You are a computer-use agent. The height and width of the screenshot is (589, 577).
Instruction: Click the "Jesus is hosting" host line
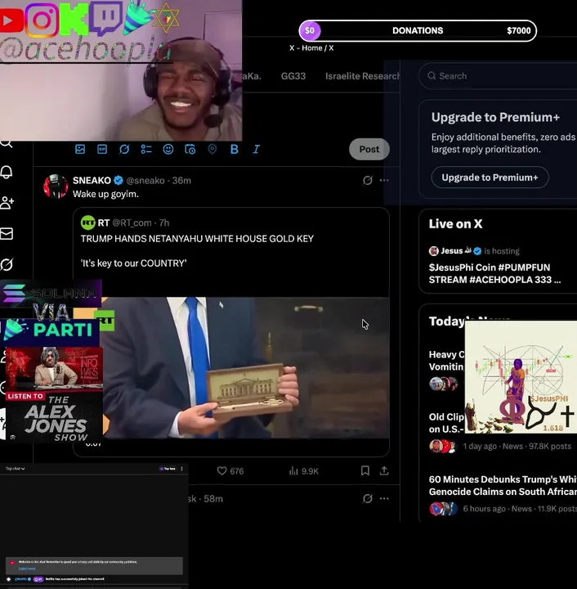pos(474,251)
